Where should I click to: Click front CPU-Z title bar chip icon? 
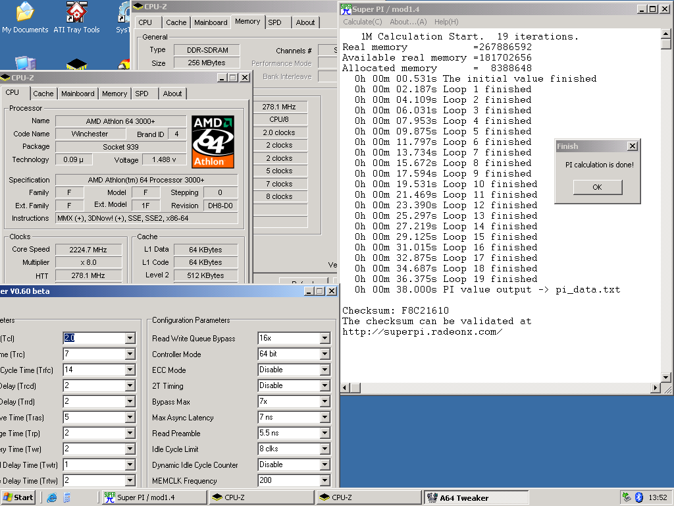(x=5, y=78)
